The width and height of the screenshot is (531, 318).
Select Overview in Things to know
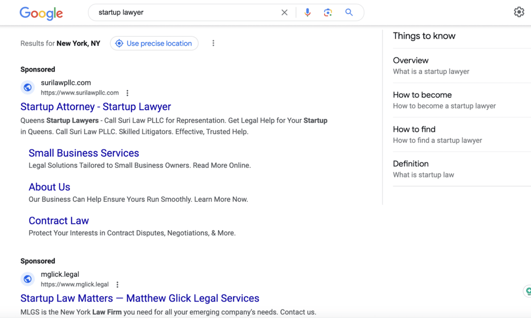click(411, 60)
